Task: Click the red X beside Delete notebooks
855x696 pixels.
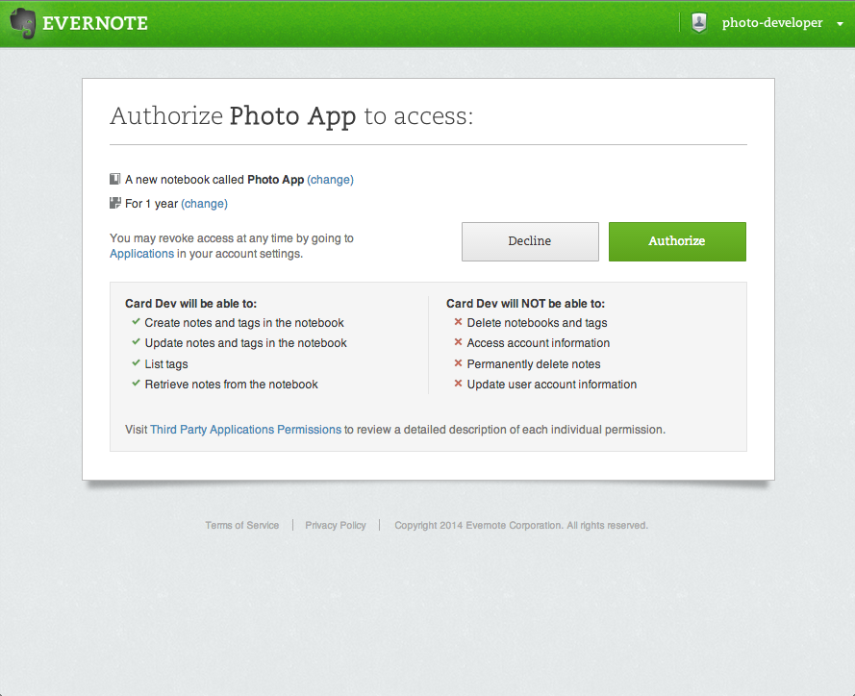Action: coord(458,323)
